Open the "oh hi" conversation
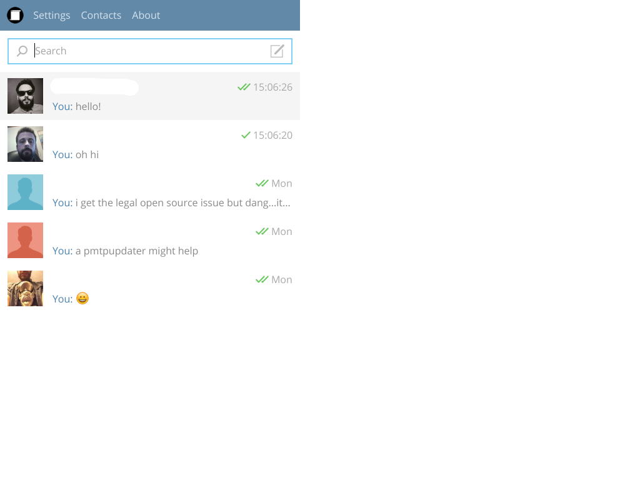Viewport: 640px width, 480px height. (150, 144)
